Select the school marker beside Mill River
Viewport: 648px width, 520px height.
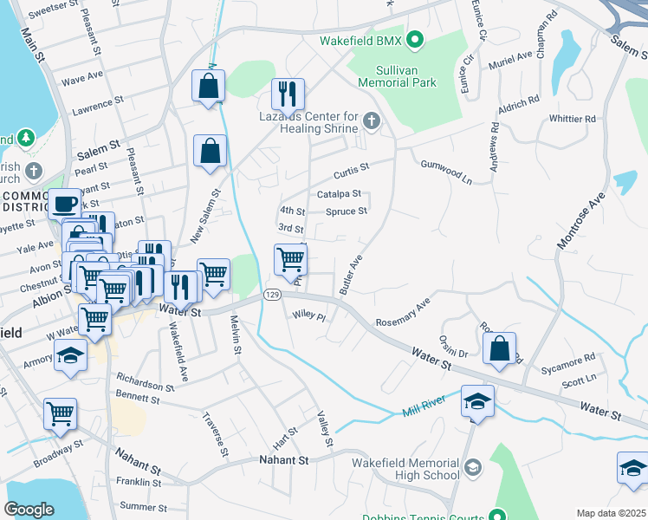tap(477, 401)
